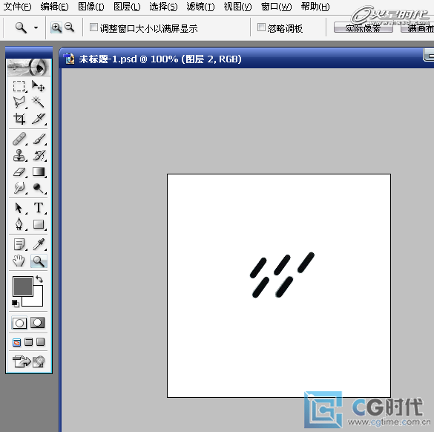Enable Zoom In mode in options bar

click(56, 27)
